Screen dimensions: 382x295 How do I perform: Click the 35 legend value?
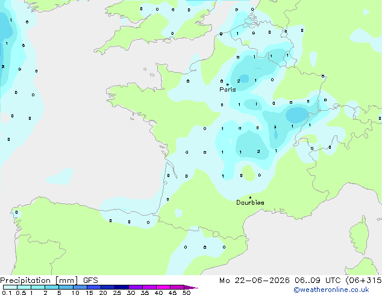click(x=145, y=293)
